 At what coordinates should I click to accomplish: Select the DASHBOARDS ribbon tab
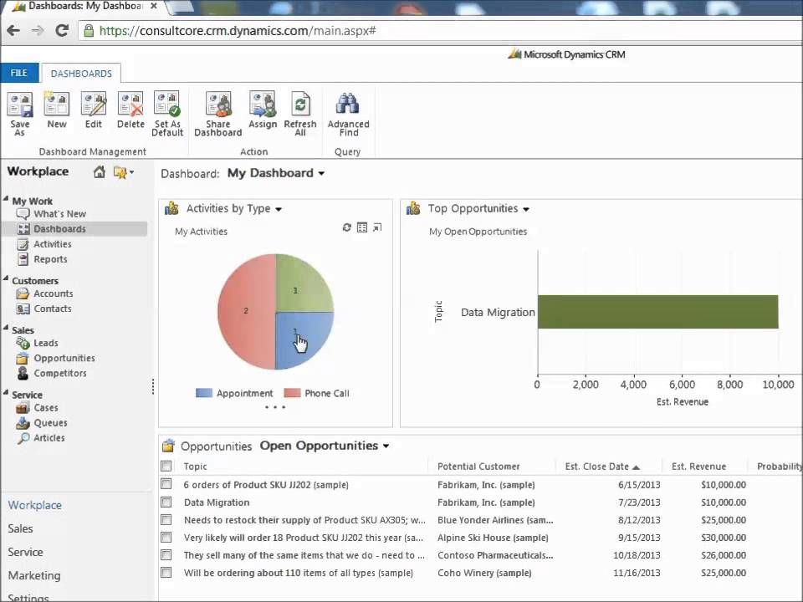pos(81,74)
